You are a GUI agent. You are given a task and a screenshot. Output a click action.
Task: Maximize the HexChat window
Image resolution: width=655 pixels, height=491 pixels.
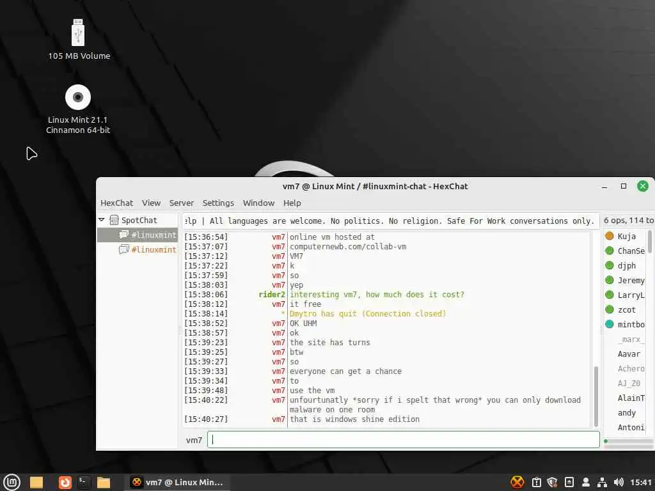pyautogui.click(x=623, y=186)
